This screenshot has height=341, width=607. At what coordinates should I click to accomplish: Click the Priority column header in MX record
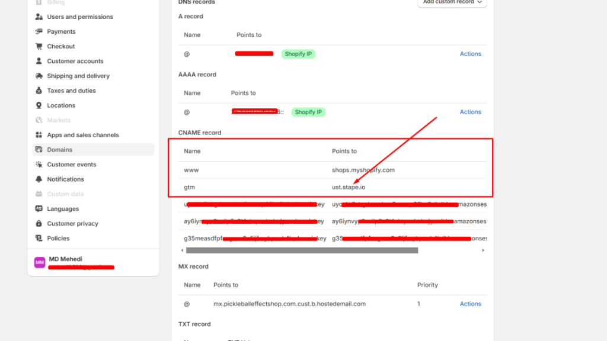pos(427,285)
